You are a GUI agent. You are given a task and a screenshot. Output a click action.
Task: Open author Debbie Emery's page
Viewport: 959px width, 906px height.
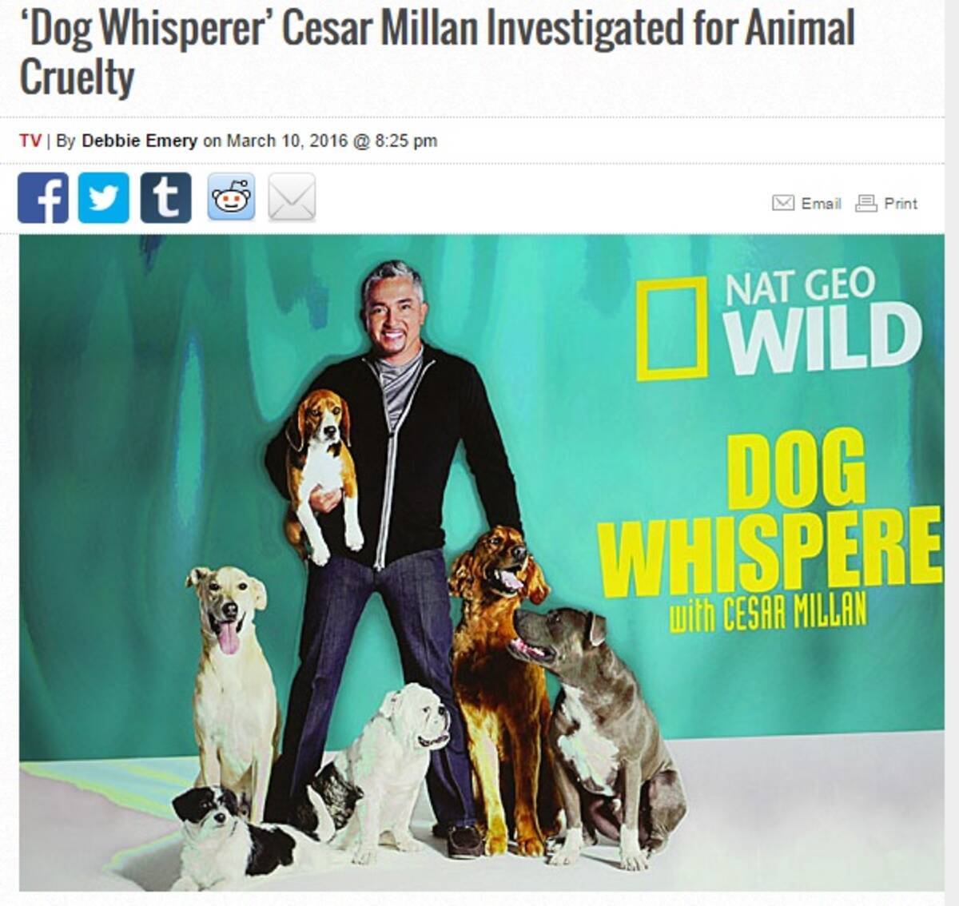[x=139, y=141]
